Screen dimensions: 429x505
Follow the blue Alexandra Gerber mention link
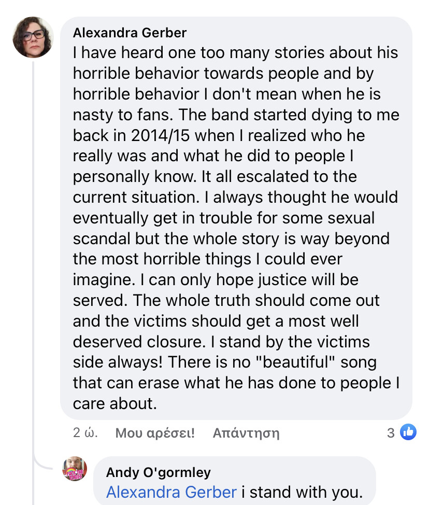coord(171,492)
